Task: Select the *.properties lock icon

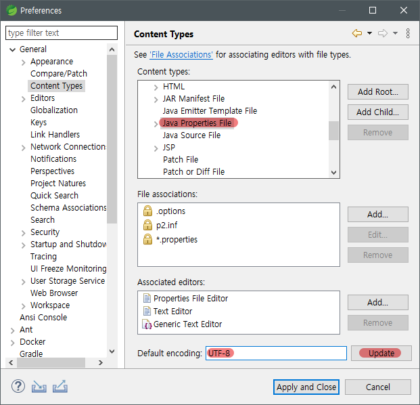Action: coord(147,239)
